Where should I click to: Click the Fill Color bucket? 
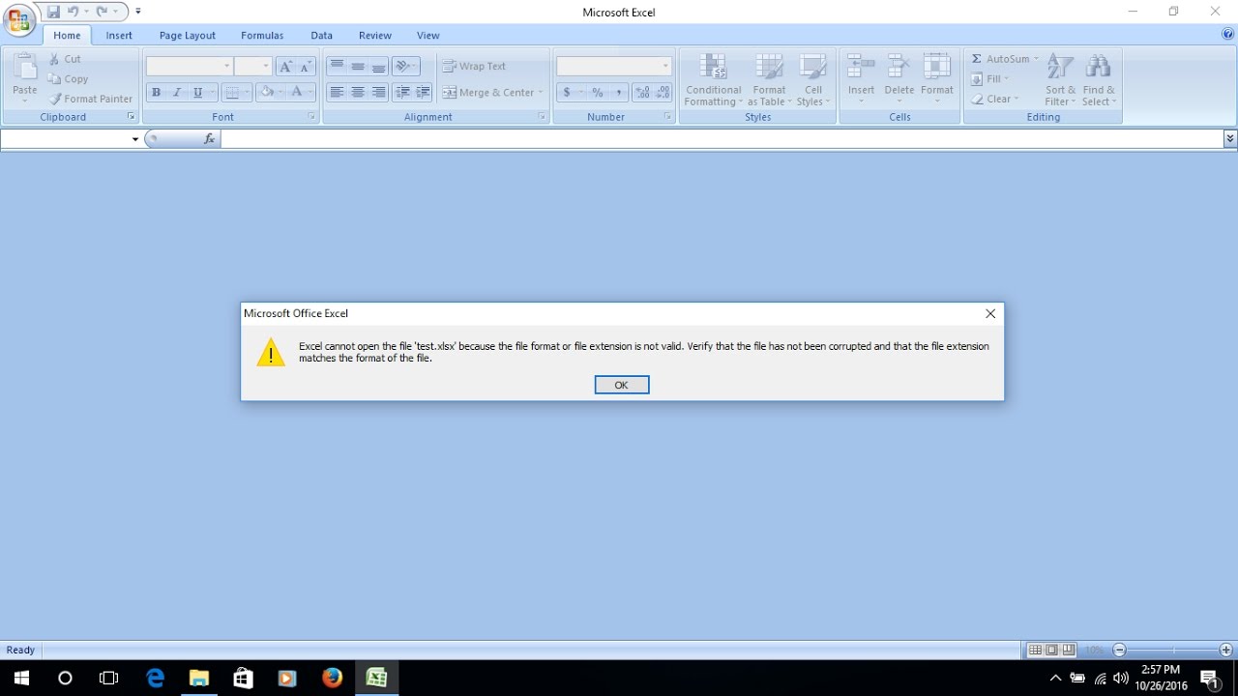[268, 93]
